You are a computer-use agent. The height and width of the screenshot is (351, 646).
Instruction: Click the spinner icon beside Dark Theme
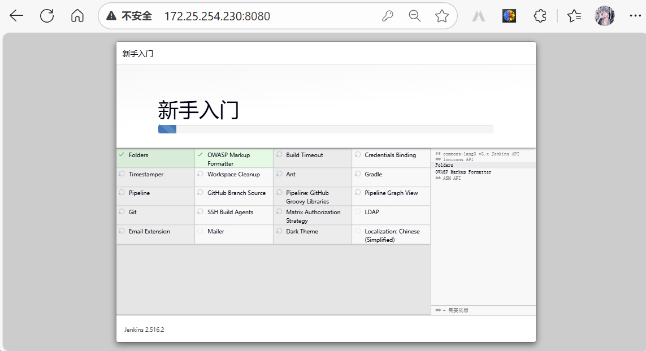279,231
